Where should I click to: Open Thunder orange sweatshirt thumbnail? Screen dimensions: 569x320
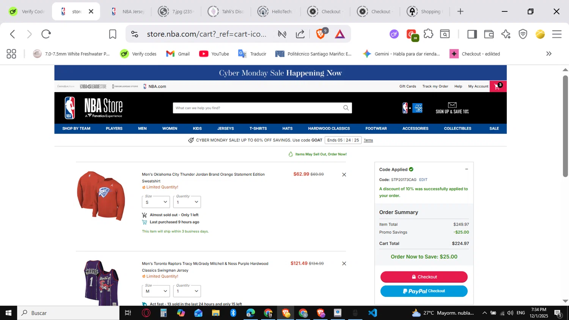tap(101, 196)
